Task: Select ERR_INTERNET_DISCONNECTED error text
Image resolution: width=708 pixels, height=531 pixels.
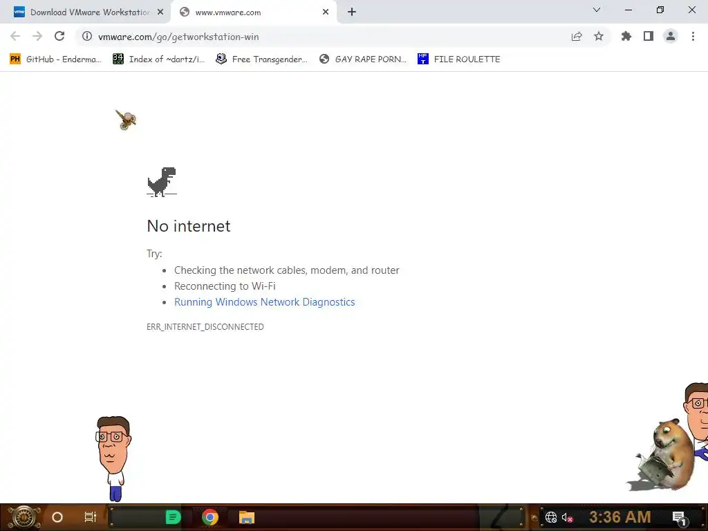Action: 205,326
